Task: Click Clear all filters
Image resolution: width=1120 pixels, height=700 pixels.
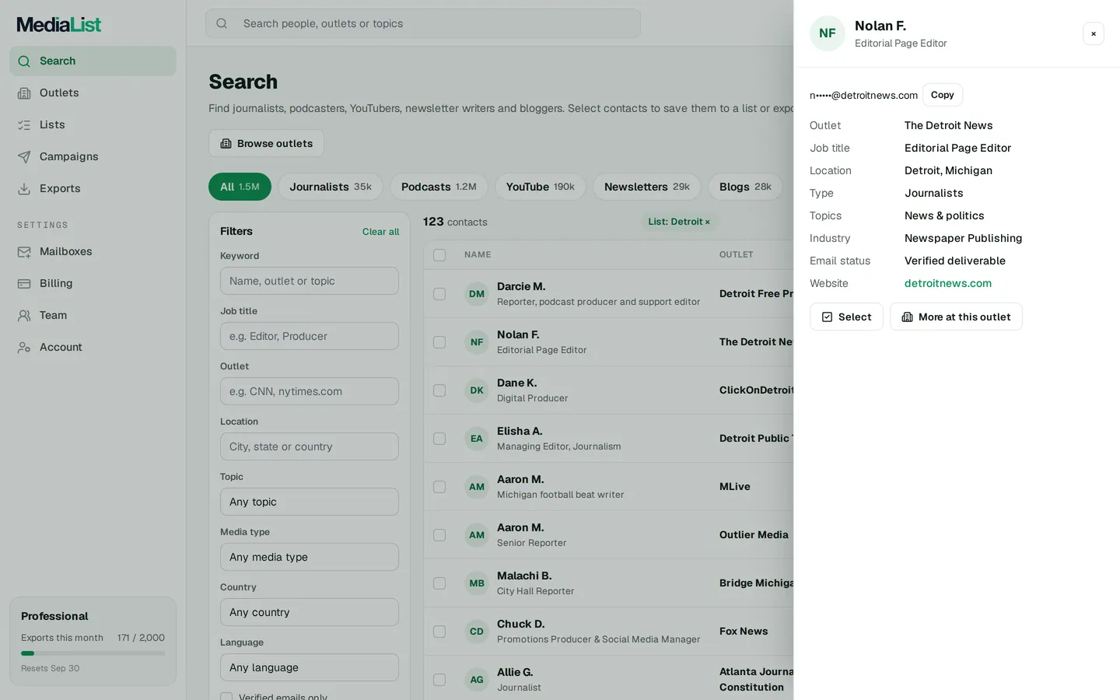Action: (380, 232)
